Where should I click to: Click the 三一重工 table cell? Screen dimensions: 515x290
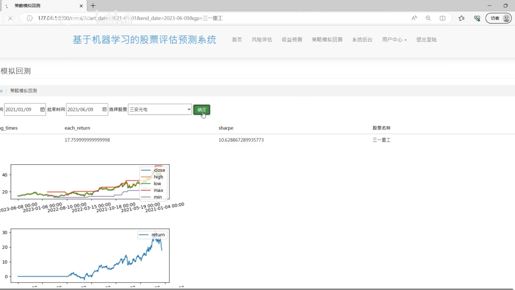tap(381, 140)
